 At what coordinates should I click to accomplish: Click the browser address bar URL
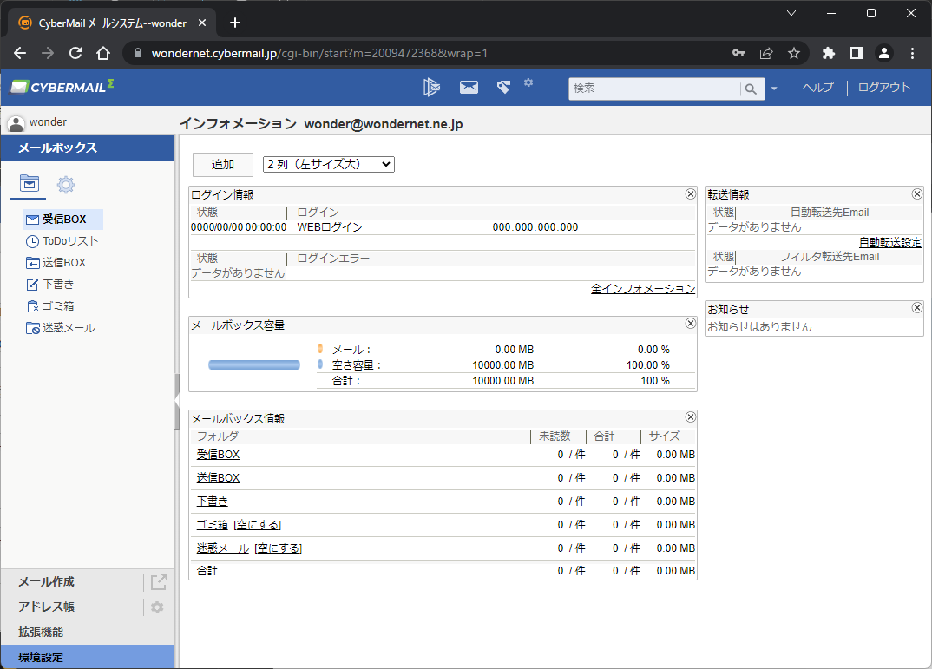pos(319,53)
